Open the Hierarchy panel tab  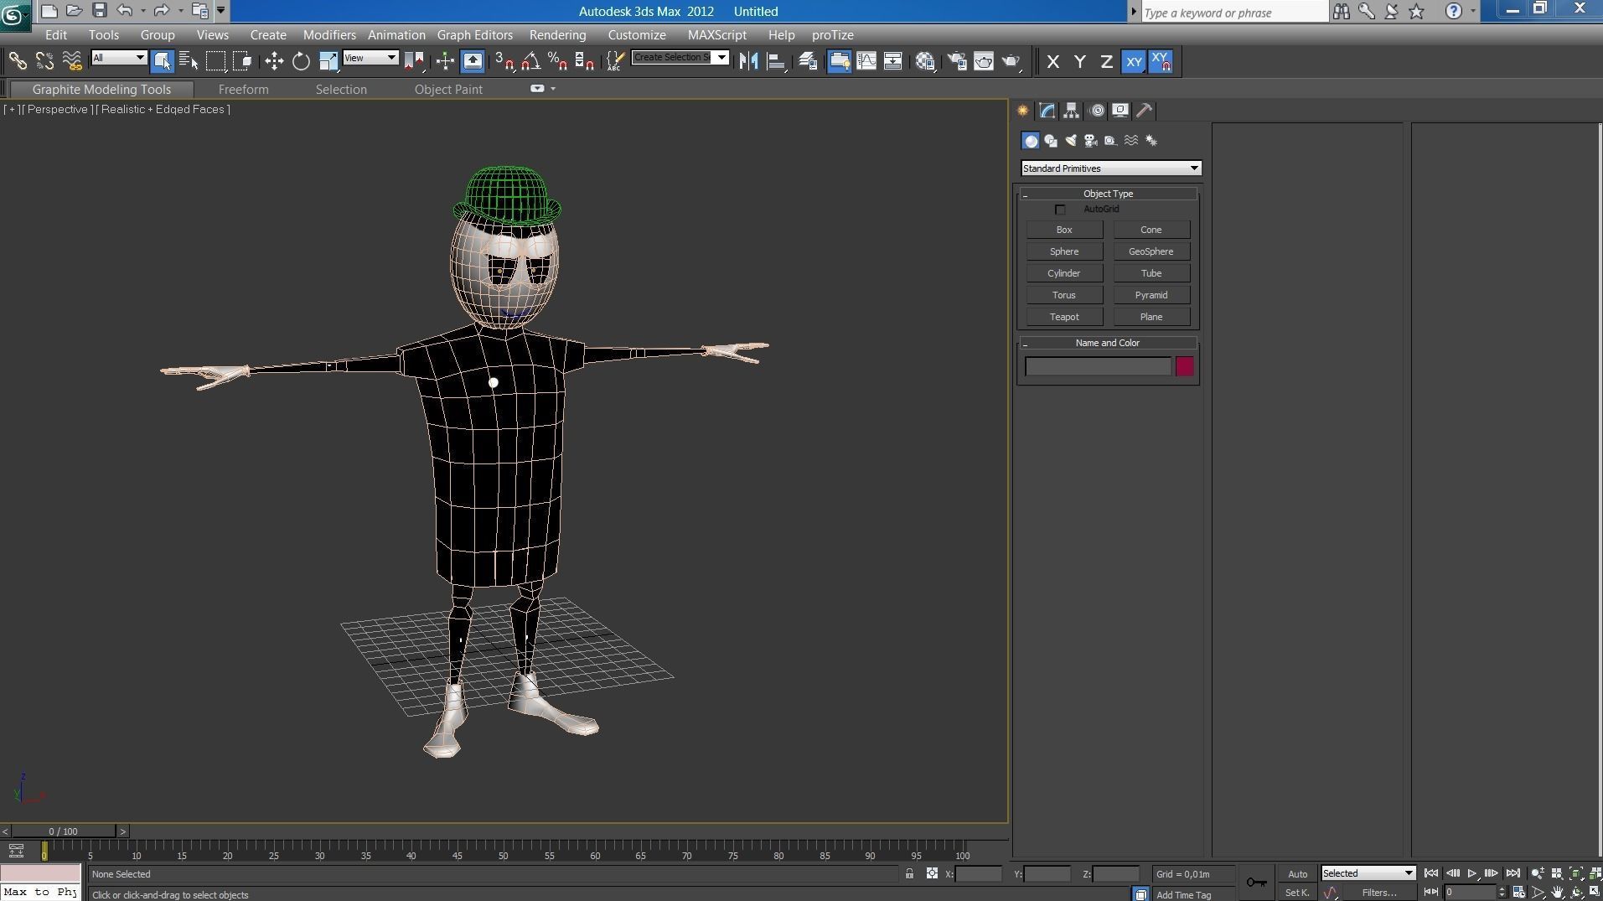pyautogui.click(x=1071, y=111)
